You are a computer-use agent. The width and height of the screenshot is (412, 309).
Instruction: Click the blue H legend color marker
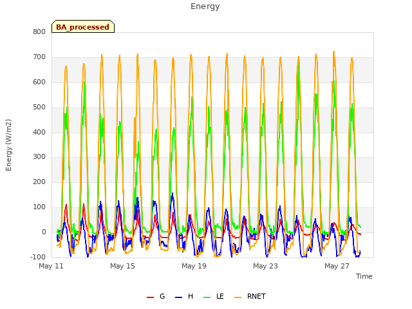tap(178, 297)
